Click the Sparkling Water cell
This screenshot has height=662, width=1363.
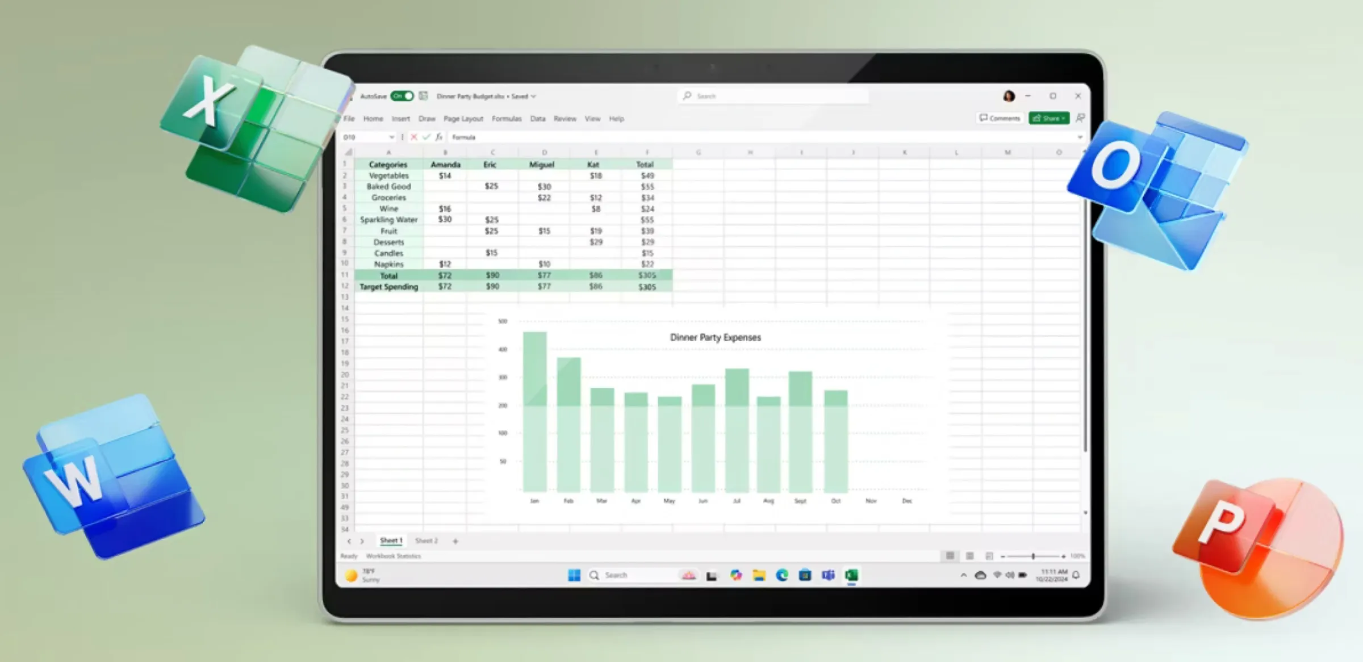click(x=388, y=220)
